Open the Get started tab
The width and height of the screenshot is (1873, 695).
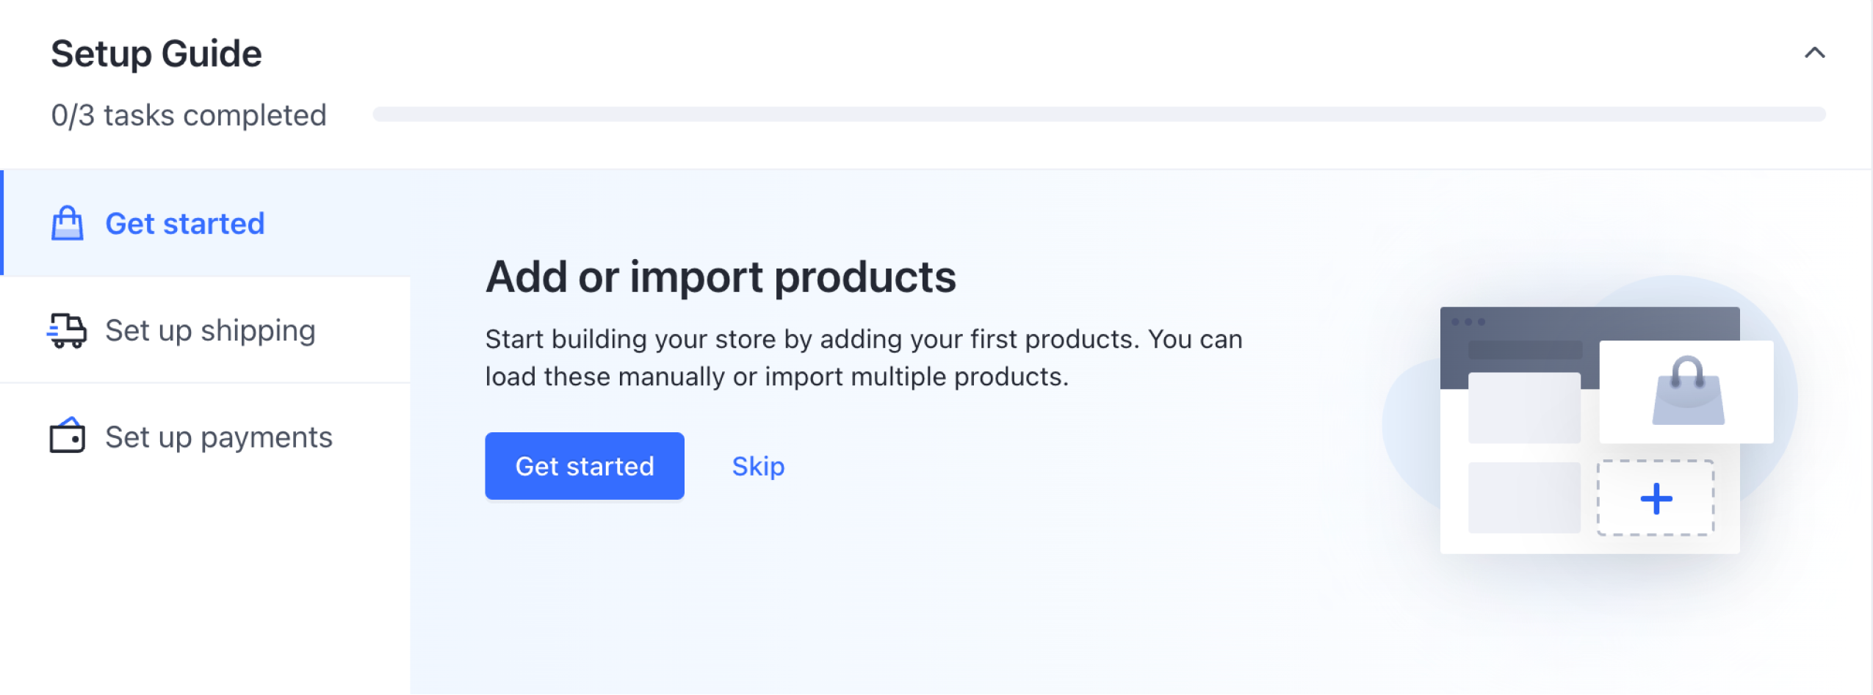tap(206, 223)
